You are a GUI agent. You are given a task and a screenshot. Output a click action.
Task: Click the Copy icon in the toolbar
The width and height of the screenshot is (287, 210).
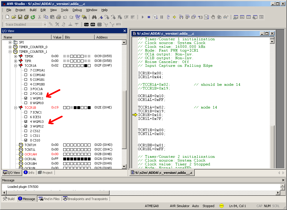[x=46, y=17]
